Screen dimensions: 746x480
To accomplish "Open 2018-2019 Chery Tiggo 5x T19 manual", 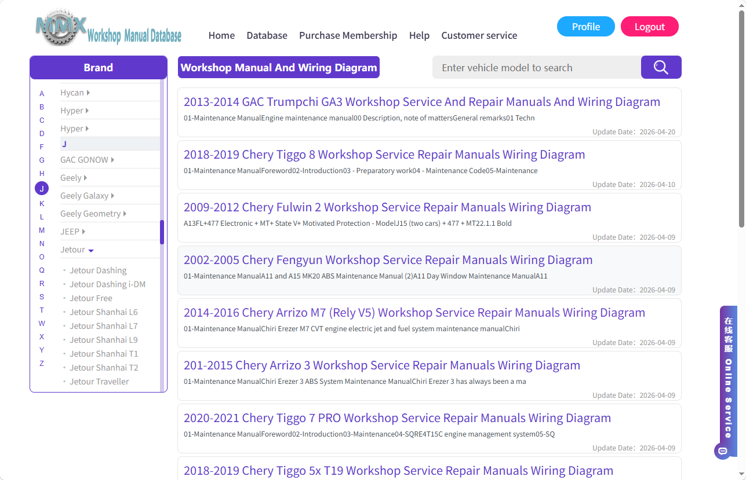I will click(x=398, y=471).
